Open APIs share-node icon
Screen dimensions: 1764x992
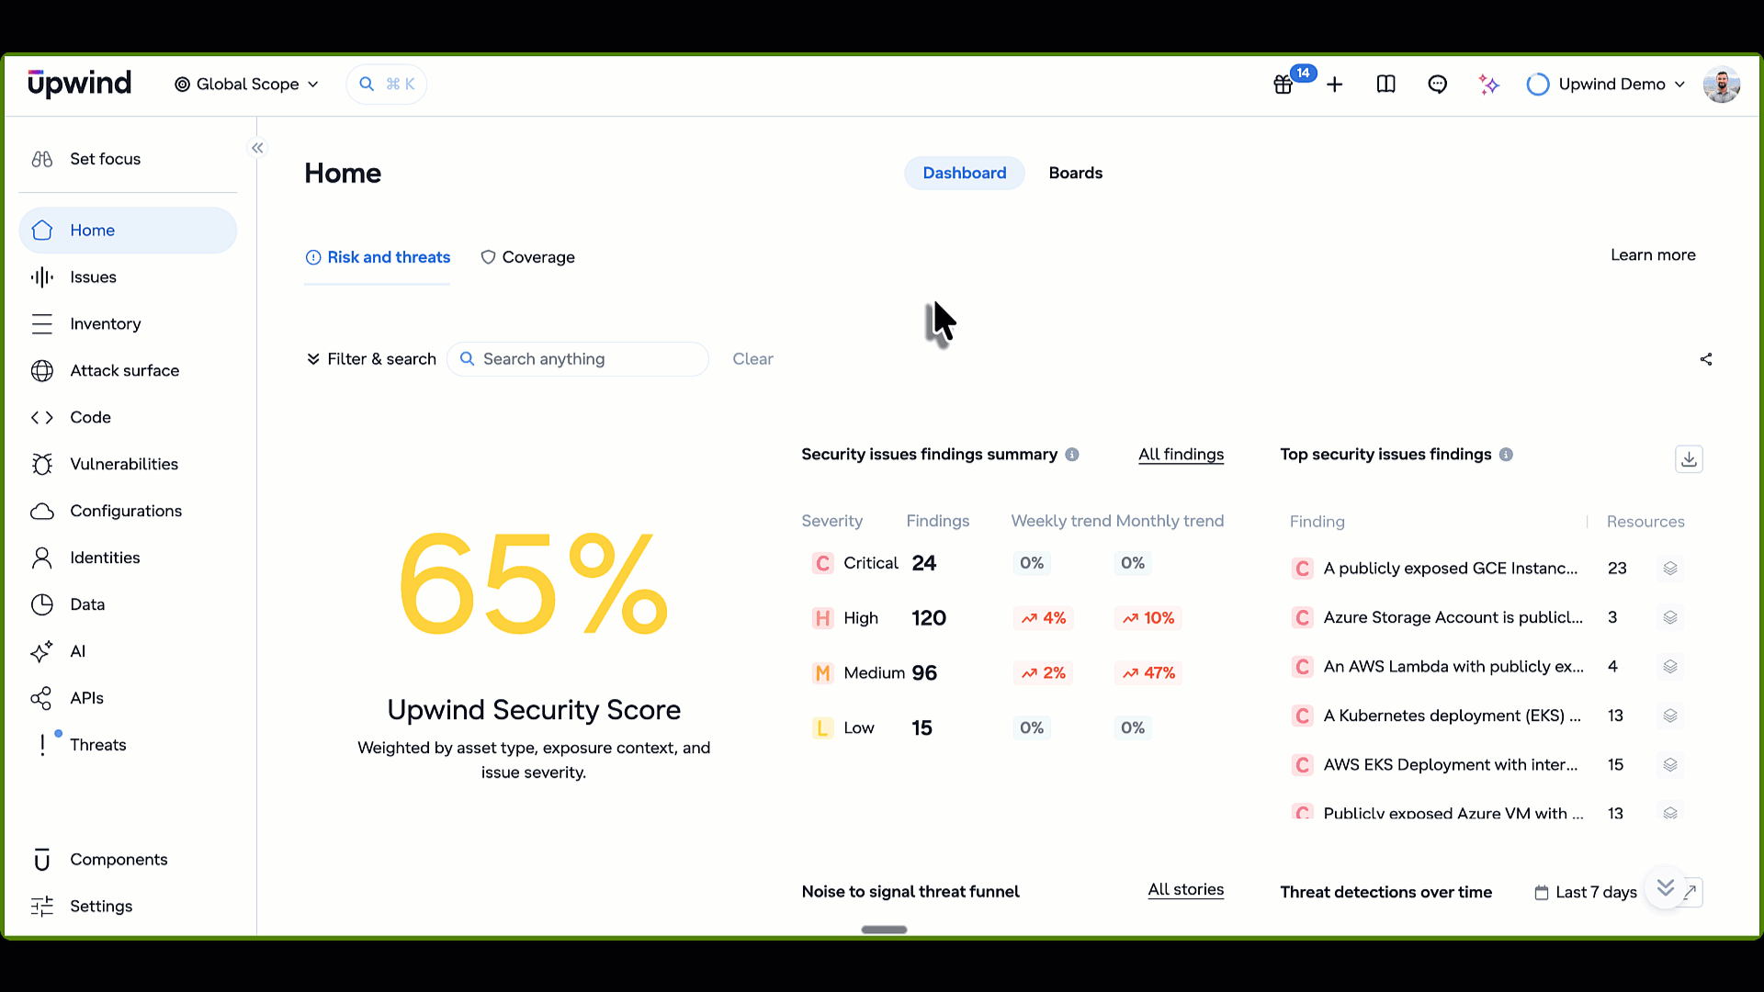click(42, 698)
